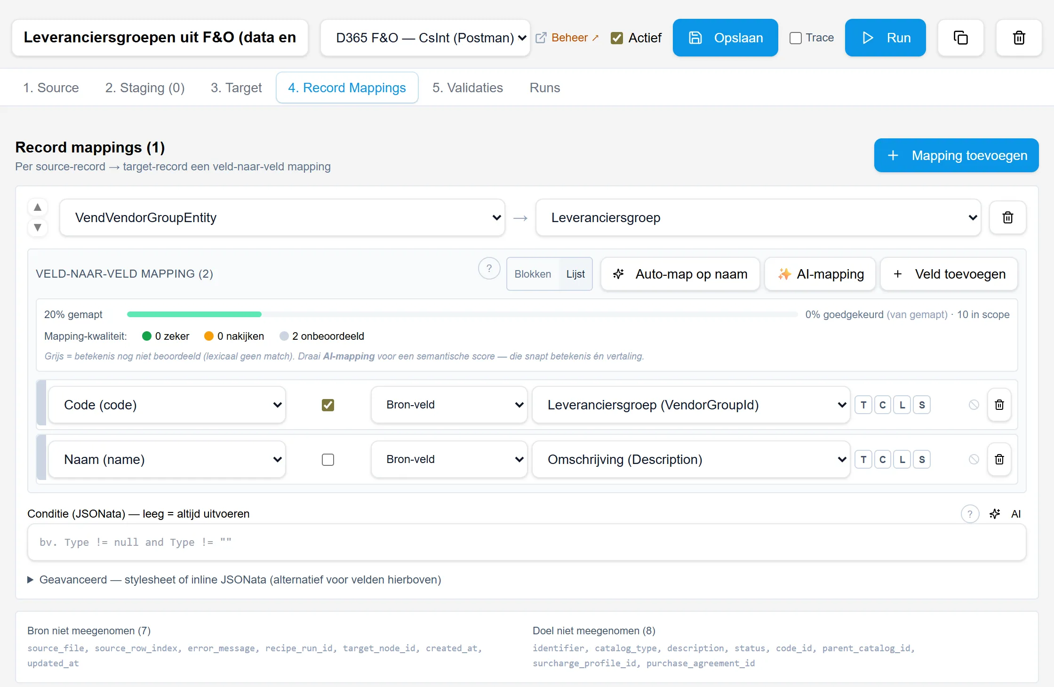Switch to Lijst view
Image resolution: width=1054 pixels, height=687 pixels.
click(x=575, y=274)
